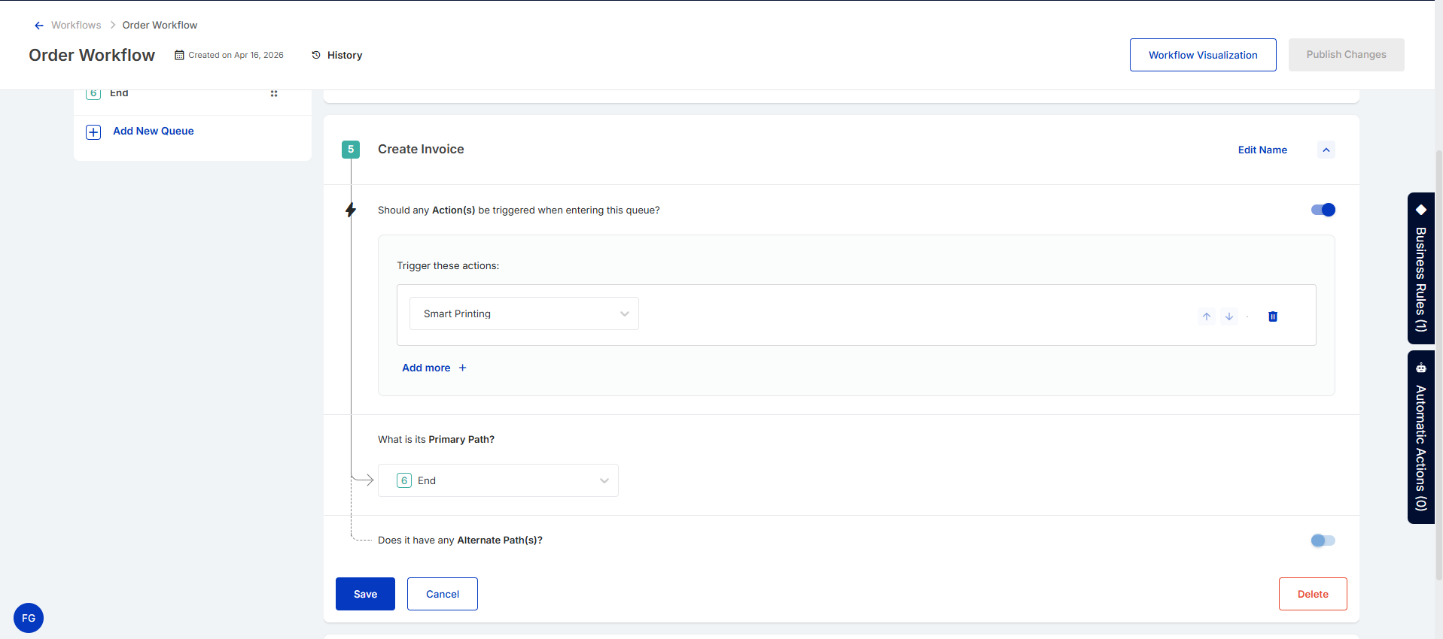Viewport: 1443px width, 639px height.
Task: Click the calendar icon beside Created on
Action: pyautogui.click(x=179, y=55)
